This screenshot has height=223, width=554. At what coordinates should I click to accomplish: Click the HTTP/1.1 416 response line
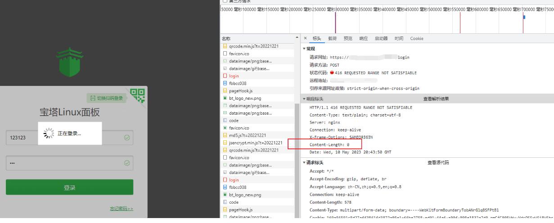(360, 107)
